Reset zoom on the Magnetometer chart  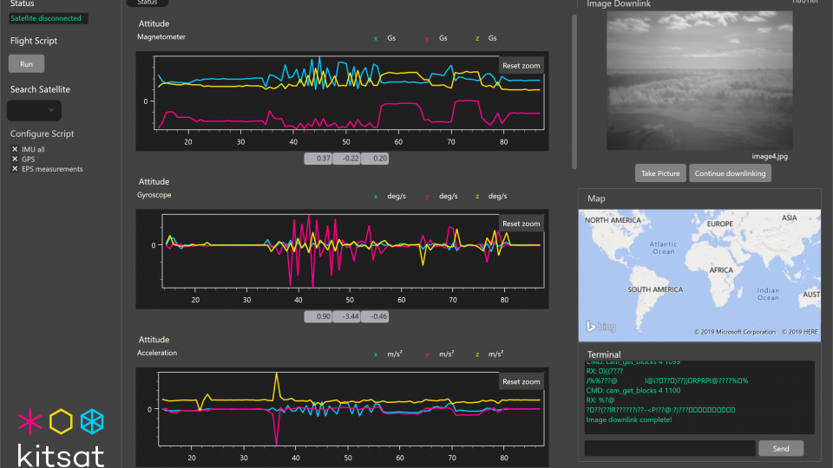click(521, 66)
